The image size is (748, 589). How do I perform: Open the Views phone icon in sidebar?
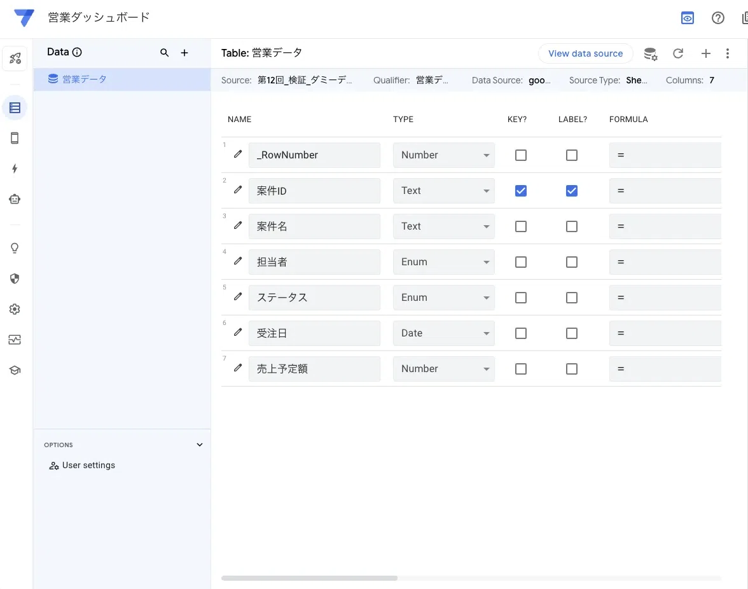[15, 138]
